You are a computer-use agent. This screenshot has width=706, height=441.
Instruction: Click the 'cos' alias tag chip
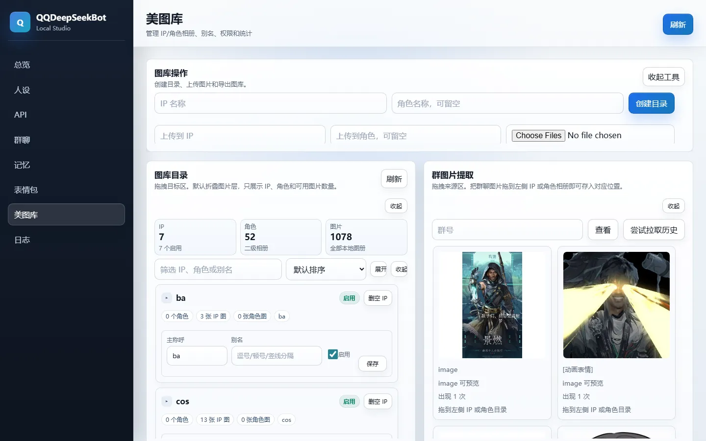point(287,419)
